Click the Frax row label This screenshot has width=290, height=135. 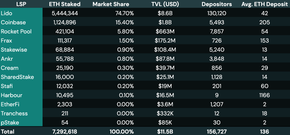click(6, 41)
